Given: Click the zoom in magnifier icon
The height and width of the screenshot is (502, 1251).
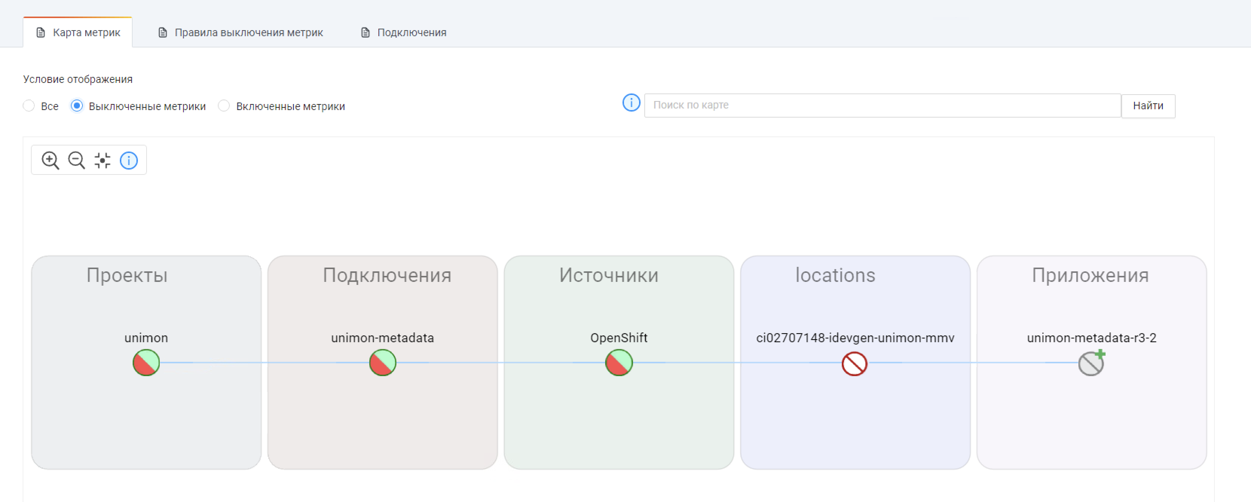Looking at the screenshot, I should coord(50,160).
